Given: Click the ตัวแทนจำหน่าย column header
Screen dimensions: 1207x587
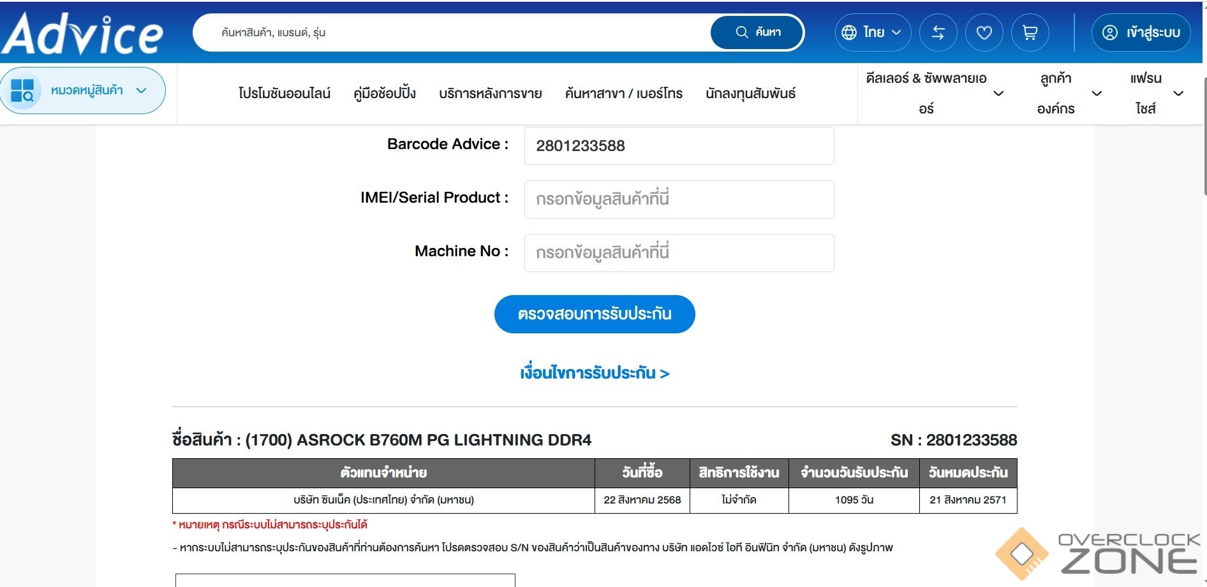Looking at the screenshot, I should pyautogui.click(x=383, y=473).
